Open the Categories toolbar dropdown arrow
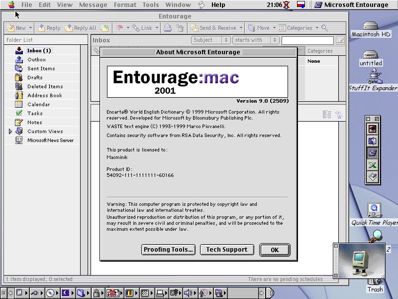 coord(317,27)
